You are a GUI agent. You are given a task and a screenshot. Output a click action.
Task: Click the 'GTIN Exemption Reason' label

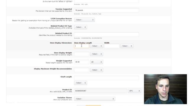61,19
